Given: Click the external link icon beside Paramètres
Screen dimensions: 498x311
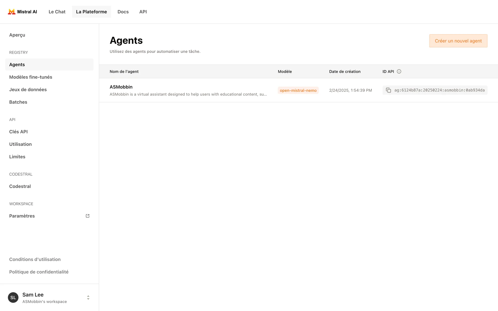Looking at the screenshot, I should click(88, 216).
